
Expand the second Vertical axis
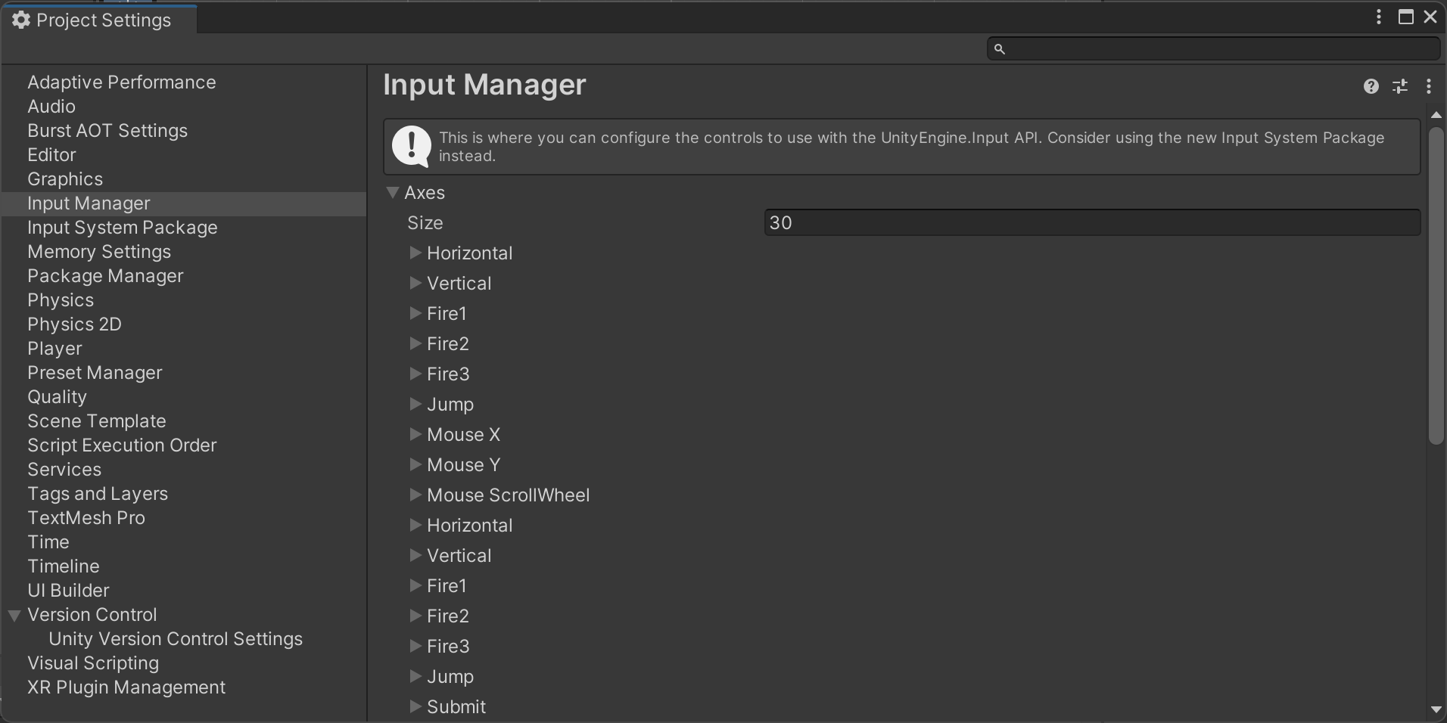click(x=415, y=555)
